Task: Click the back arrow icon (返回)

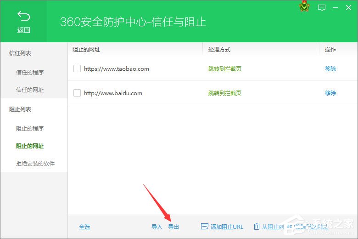Action: pos(23,17)
